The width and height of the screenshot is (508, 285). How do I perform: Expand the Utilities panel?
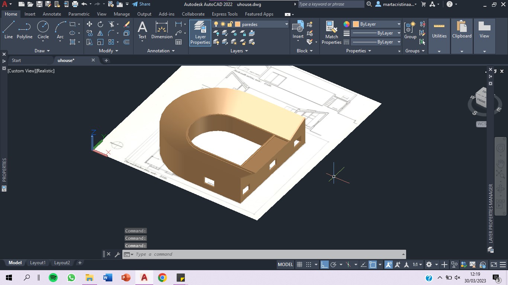coord(439,52)
